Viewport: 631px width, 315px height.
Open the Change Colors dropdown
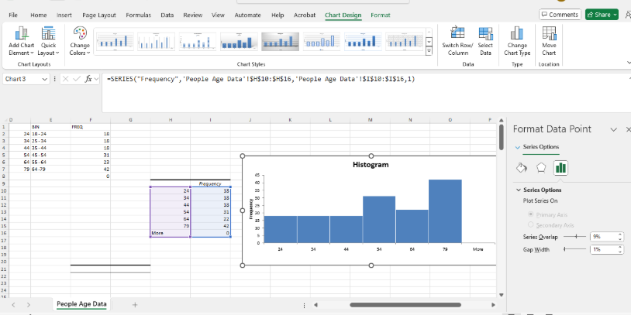pos(80,39)
